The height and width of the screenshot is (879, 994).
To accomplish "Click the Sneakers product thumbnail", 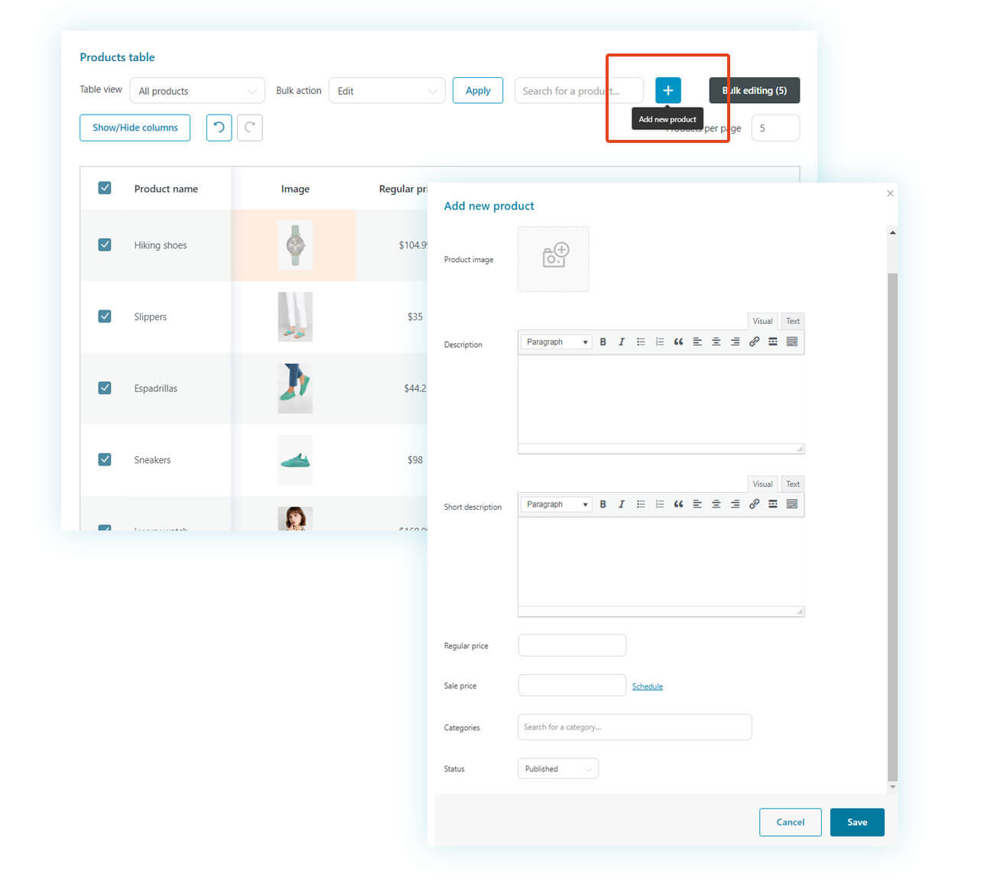I will 295,459.
